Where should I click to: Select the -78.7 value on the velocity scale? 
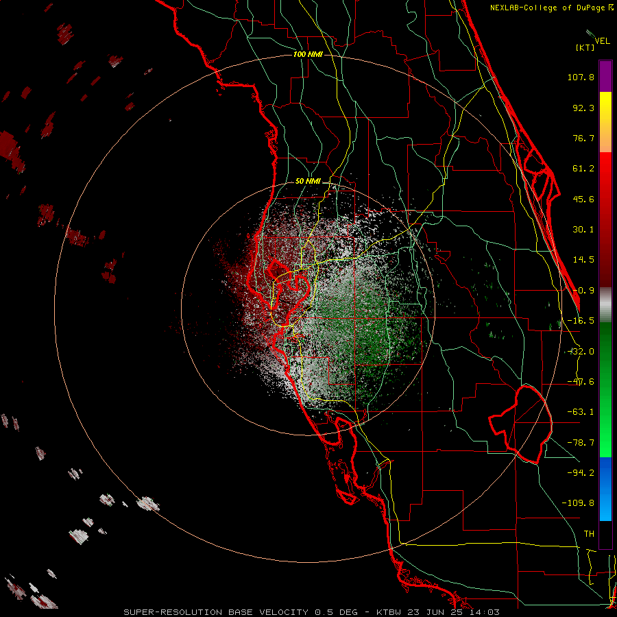581,443
